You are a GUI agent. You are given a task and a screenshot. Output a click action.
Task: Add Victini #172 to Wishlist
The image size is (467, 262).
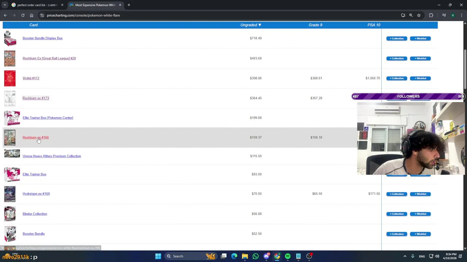pos(420,78)
